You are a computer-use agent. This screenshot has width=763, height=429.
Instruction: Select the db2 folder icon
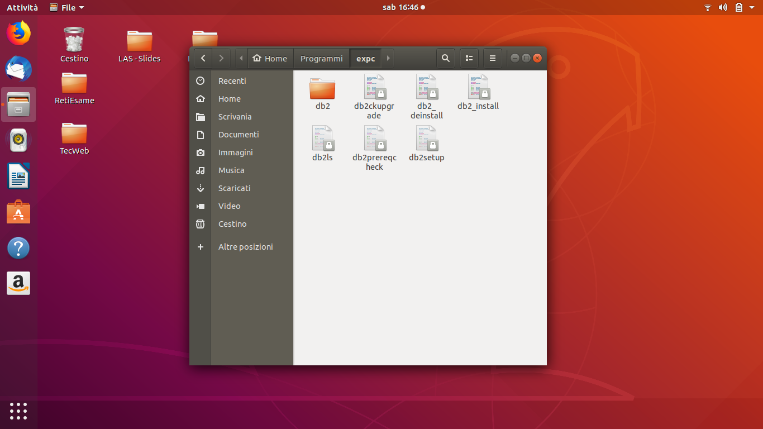(322, 89)
